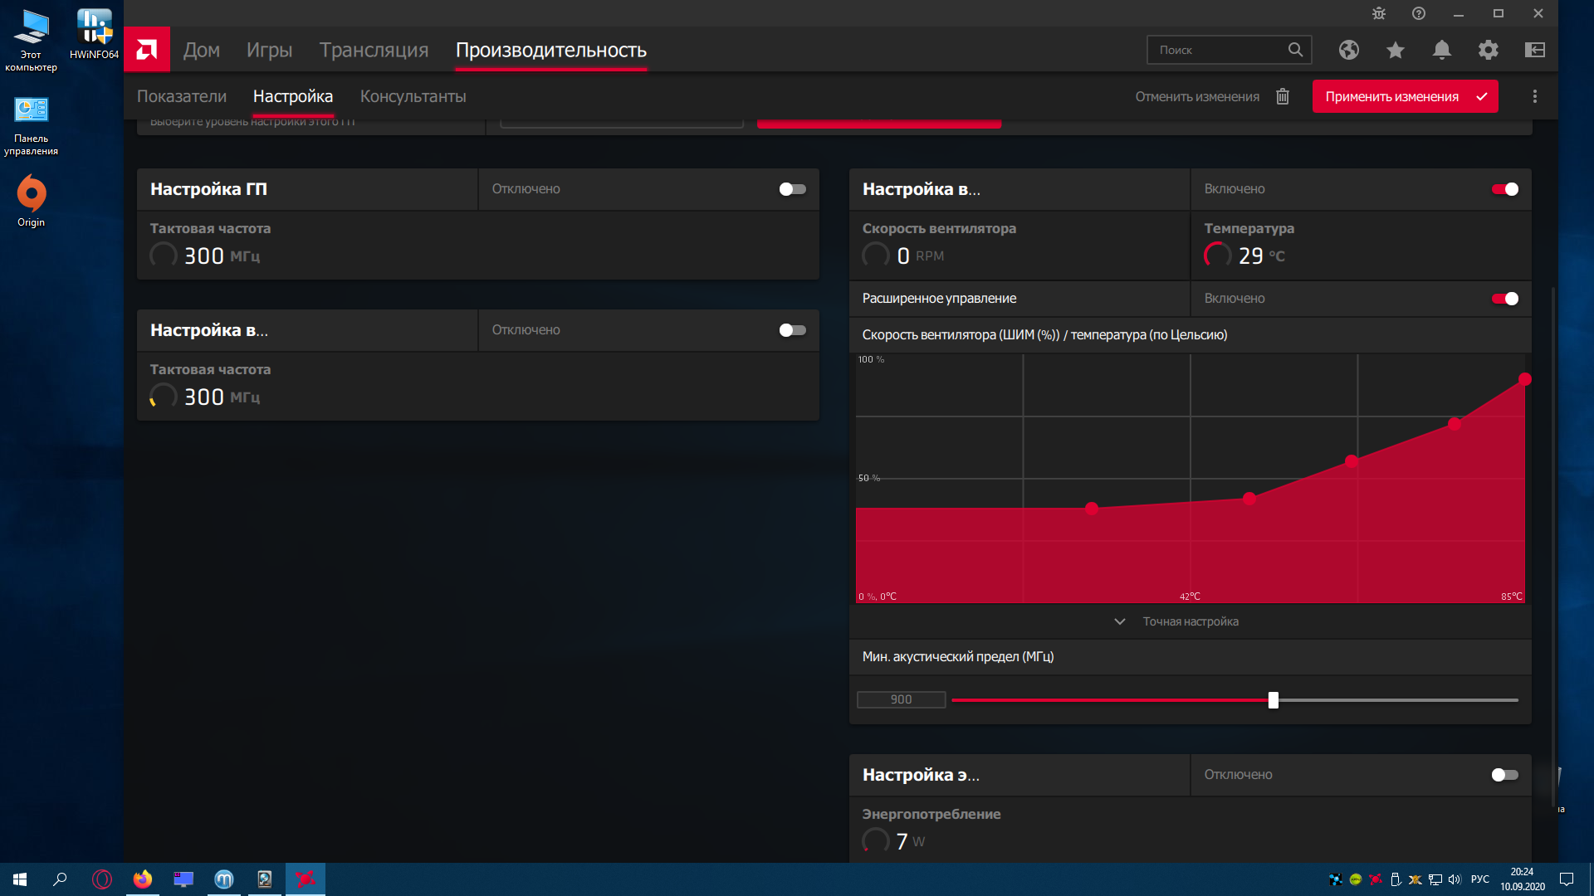Viewport: 1594px width, 896px height.
Task: Open favorites star icon
Action: [1395, 50]
